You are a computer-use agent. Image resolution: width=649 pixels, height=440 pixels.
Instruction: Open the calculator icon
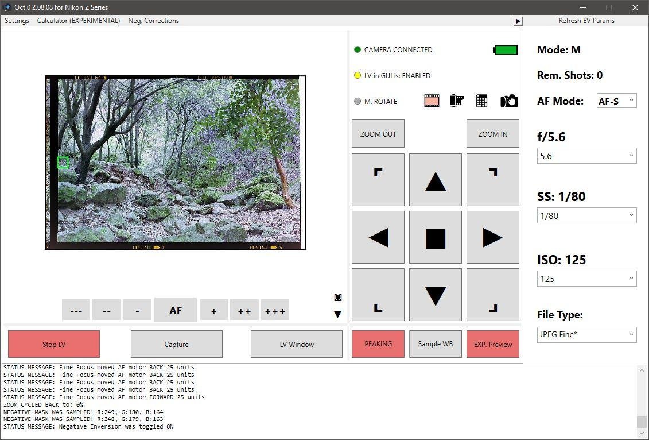point(481,101)
